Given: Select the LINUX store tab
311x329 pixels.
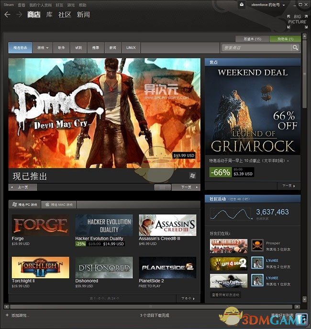Looking at the screenshot, I should (x=131, y=48).
